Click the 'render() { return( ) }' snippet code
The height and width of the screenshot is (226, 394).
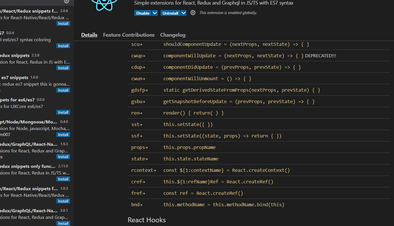(194, 113)
